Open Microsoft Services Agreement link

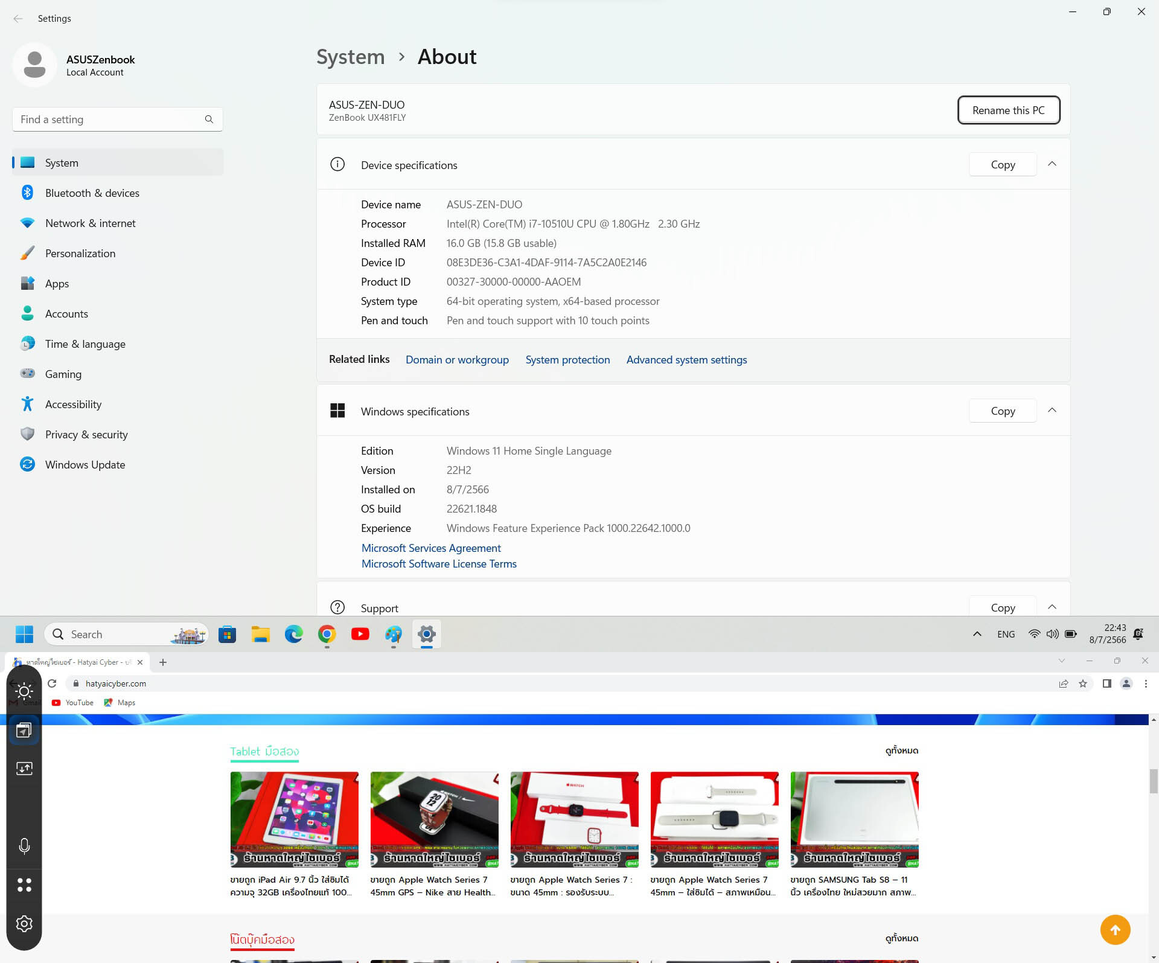pyautogui.click(x=431, y=548)
